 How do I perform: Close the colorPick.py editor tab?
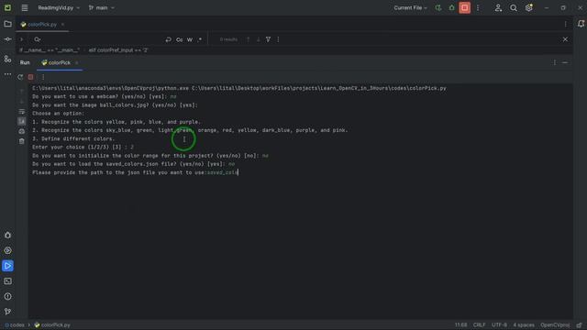62,25
